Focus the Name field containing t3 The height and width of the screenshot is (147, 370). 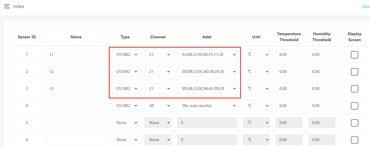point(76,89)
